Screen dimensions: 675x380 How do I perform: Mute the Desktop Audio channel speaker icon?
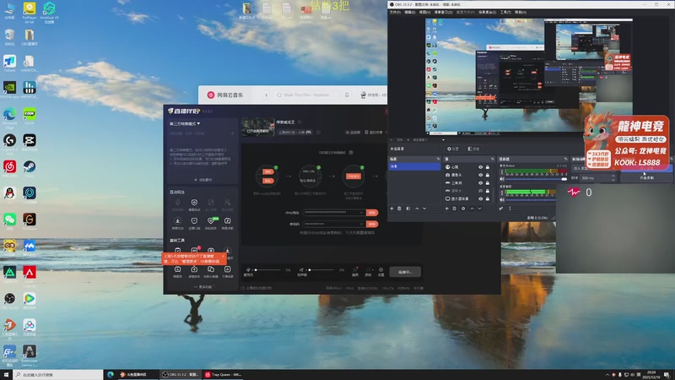coord(502,199)
